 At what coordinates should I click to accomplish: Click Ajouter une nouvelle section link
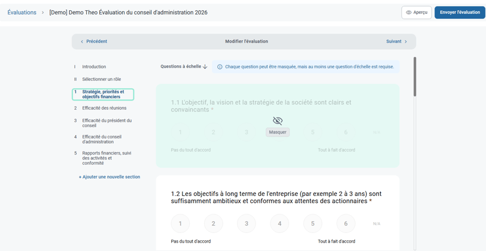pos(110,177)
